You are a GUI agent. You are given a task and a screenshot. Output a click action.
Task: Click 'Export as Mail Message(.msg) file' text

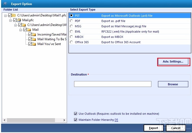coord(124,26)
